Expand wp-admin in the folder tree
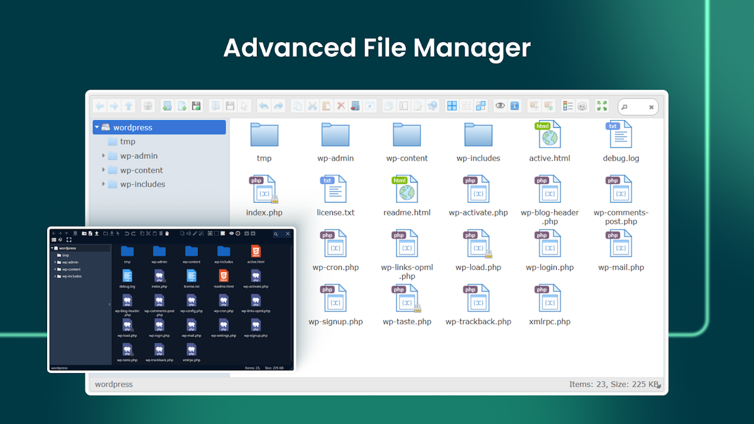 [104, 155]
